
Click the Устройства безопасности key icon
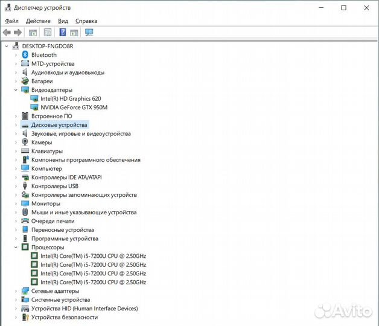pyautogui.click(x=25, y=317)
